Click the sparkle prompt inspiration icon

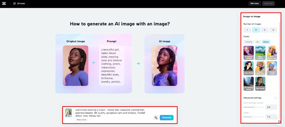point(156,118)
